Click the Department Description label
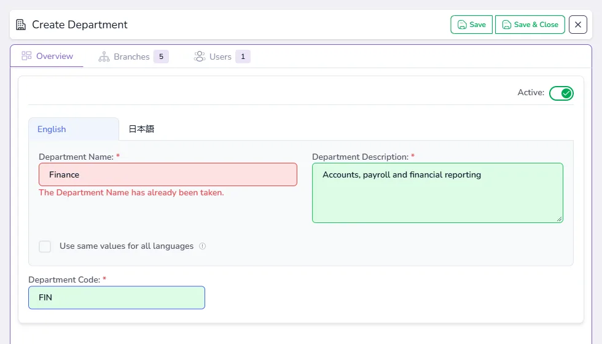Image resolution: width=602 pixels, height=344 pixels. point(360,157)
